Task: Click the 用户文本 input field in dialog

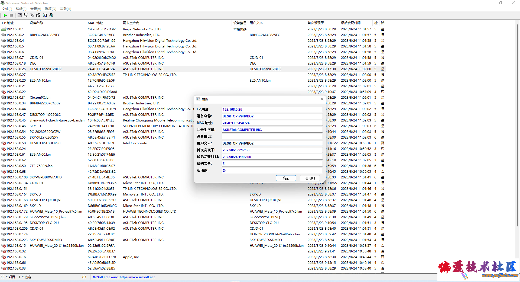Action: [272, 143]
